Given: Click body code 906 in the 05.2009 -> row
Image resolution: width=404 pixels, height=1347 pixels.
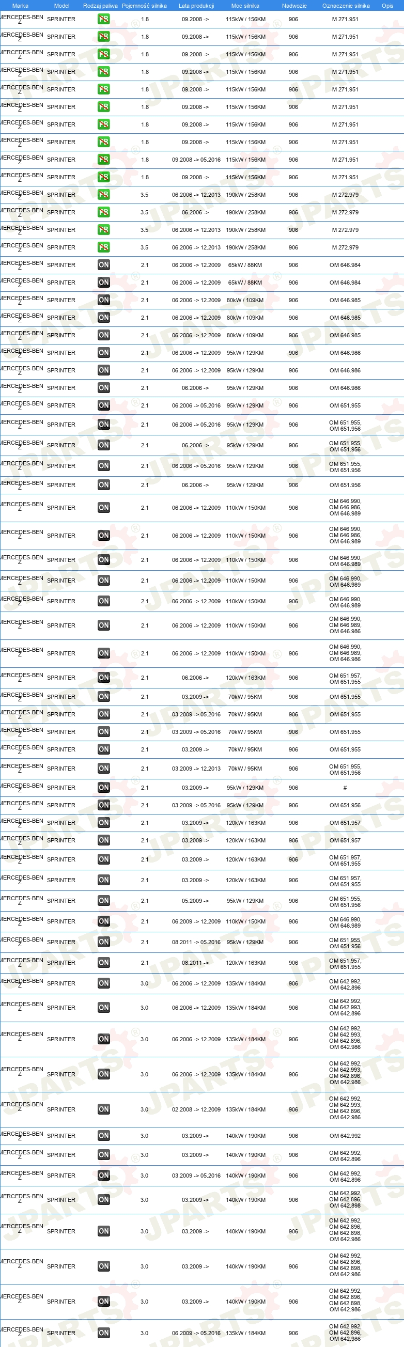Looking at the screenshot, I should (293, 900).
